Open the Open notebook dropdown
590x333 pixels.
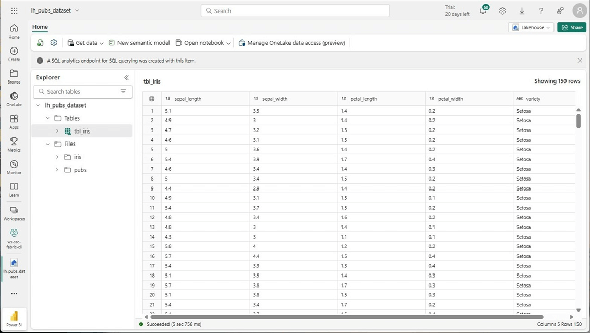pos(203,43)
